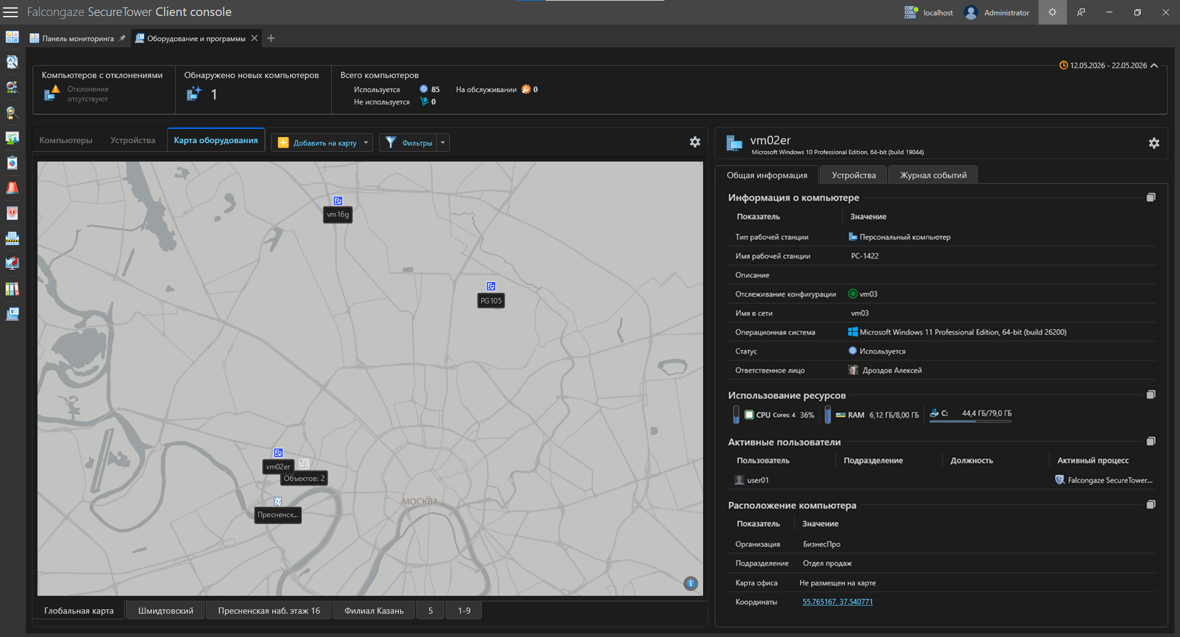Open the Компьютеры tab
1180x637 pixels.
click(66, 141)
